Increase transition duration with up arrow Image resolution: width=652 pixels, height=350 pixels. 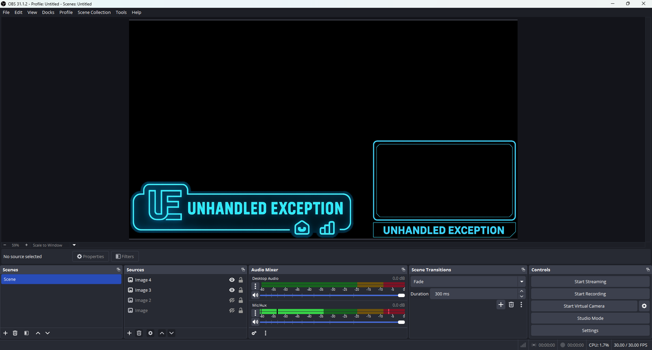coord(522,291)
